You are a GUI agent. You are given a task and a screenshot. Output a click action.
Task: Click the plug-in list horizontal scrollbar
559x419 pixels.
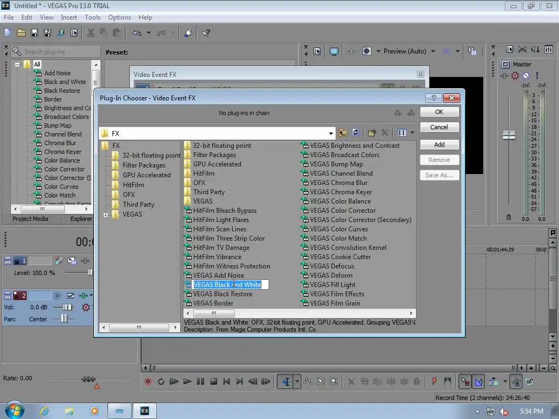point(300,313)
